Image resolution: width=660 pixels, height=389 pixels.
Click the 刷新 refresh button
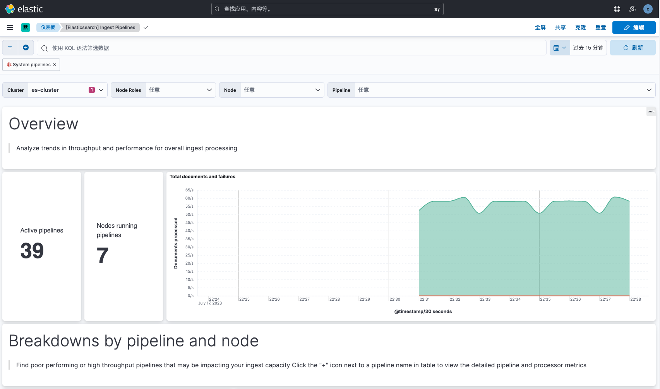pos(633,48)
